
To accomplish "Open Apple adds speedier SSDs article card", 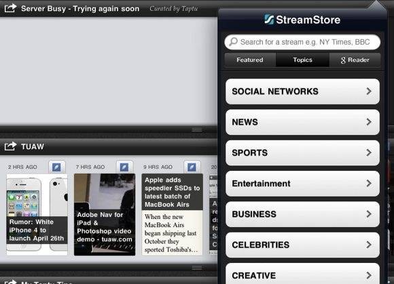I will coord(172,215).
